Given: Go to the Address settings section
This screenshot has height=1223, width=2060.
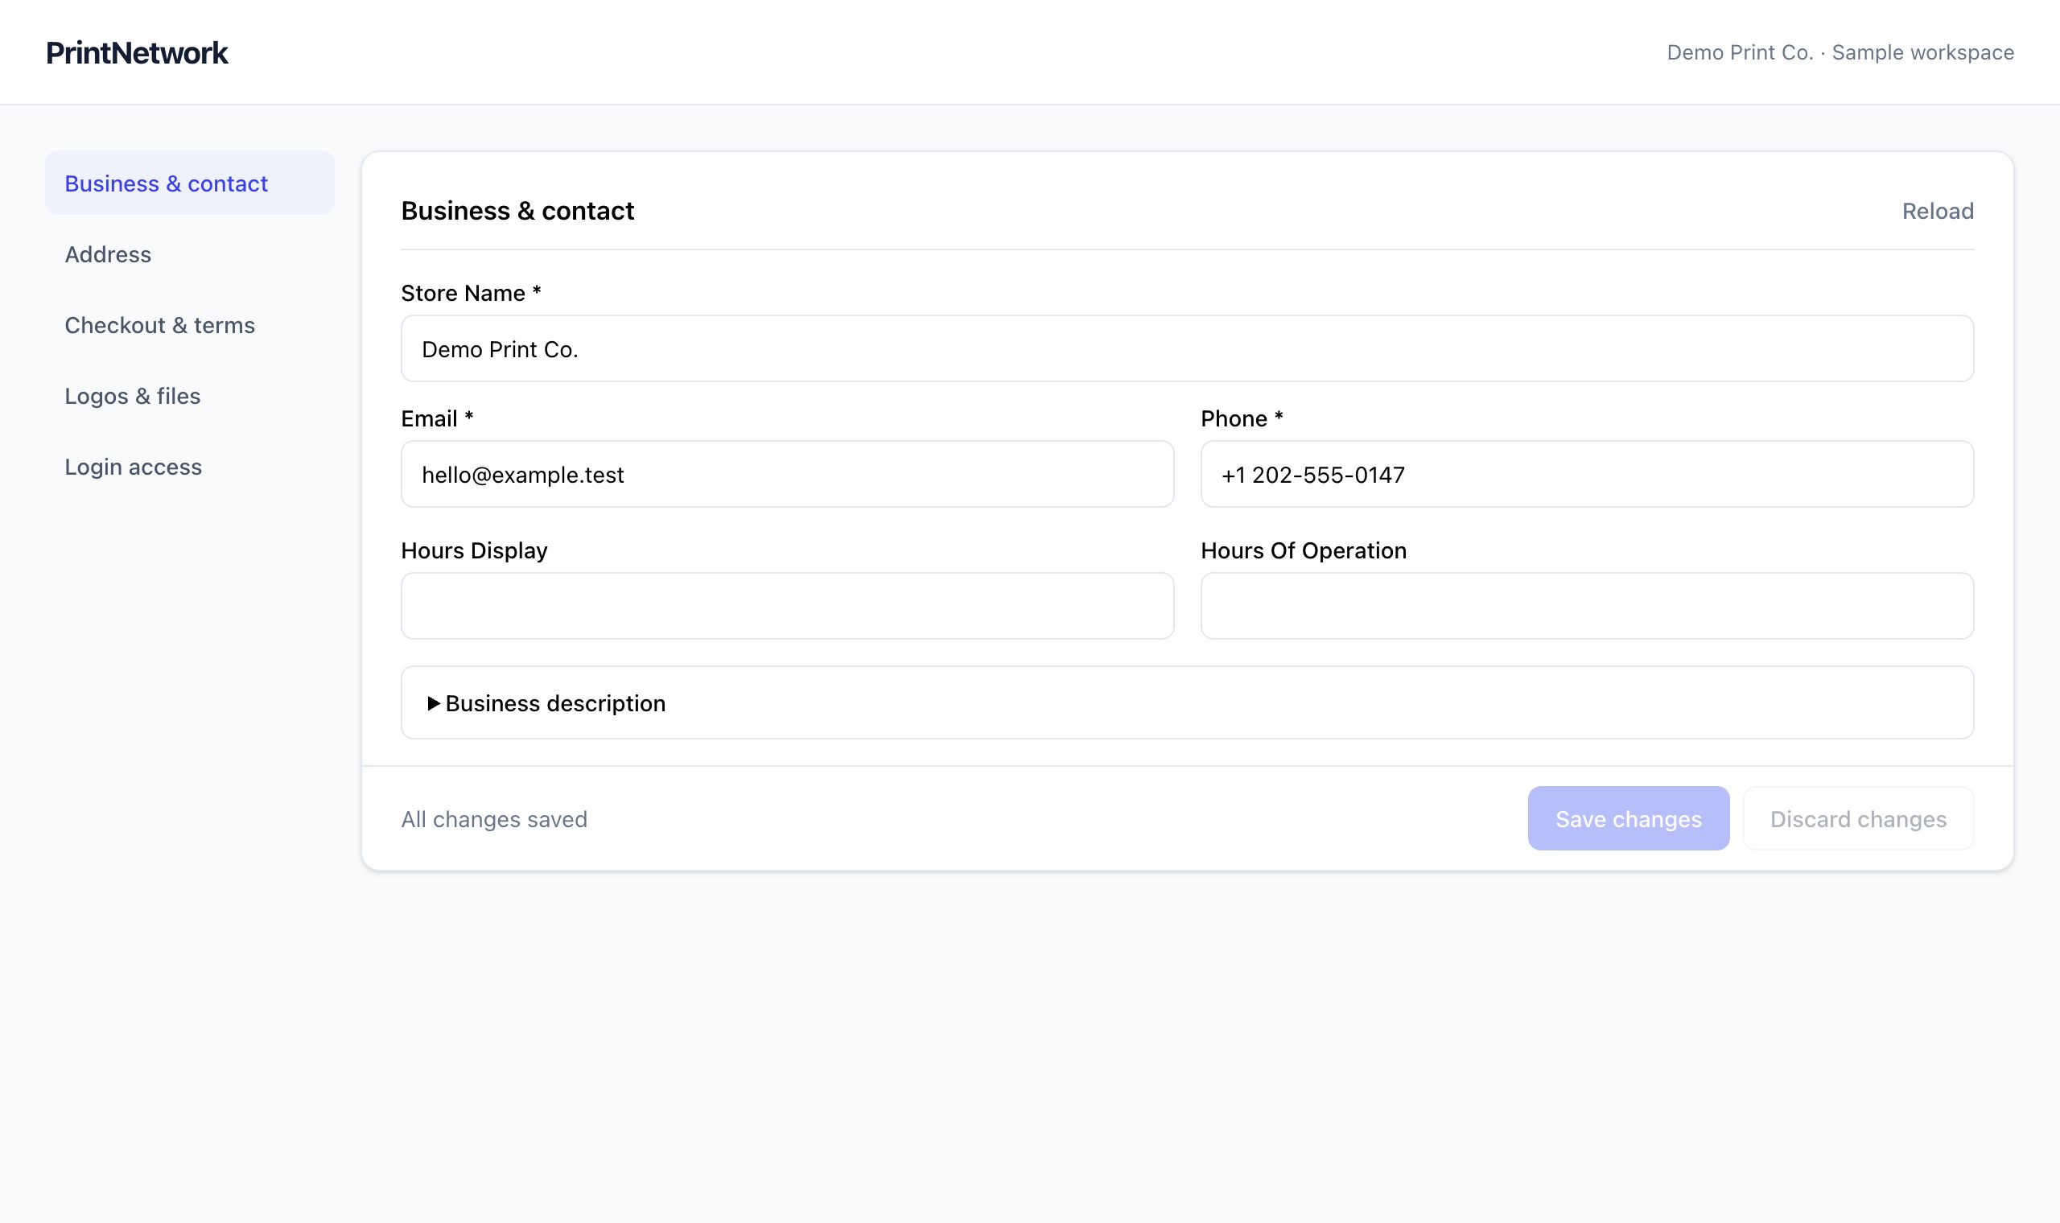Looking at the screenshot, I should click(x=190, y=253).
